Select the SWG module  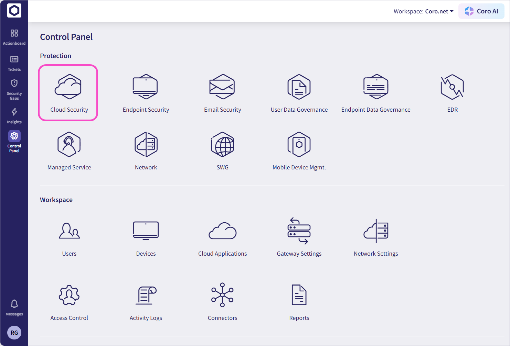pos(222,150)
